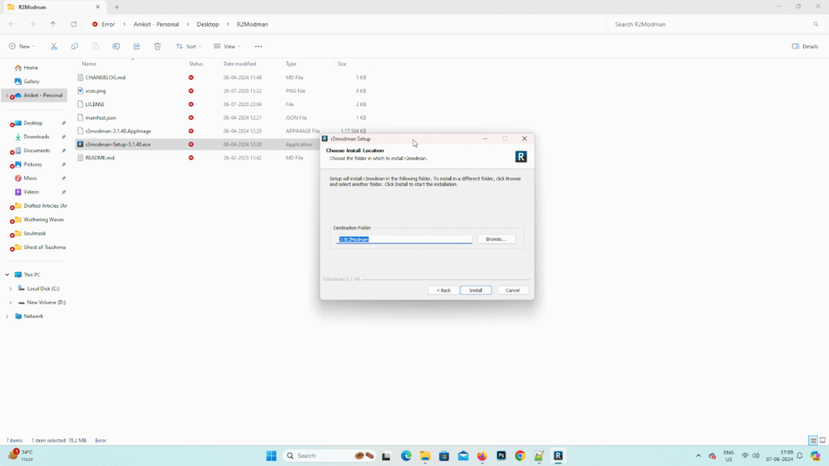Cancel the r2modman Setup installation
829x466 pixels.
click(512, 290)
